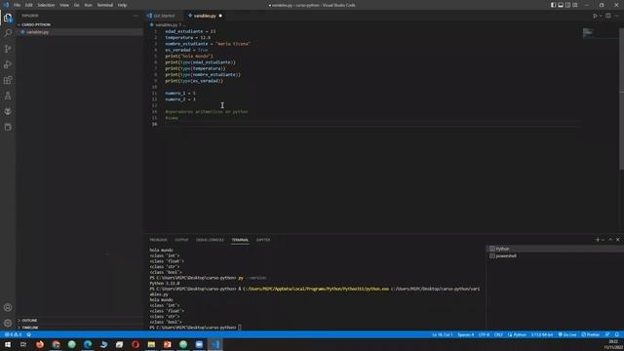Collapse the CURSO-PYTHON folder section
This screenshot has height=351, width=624.
coord(80,24)
